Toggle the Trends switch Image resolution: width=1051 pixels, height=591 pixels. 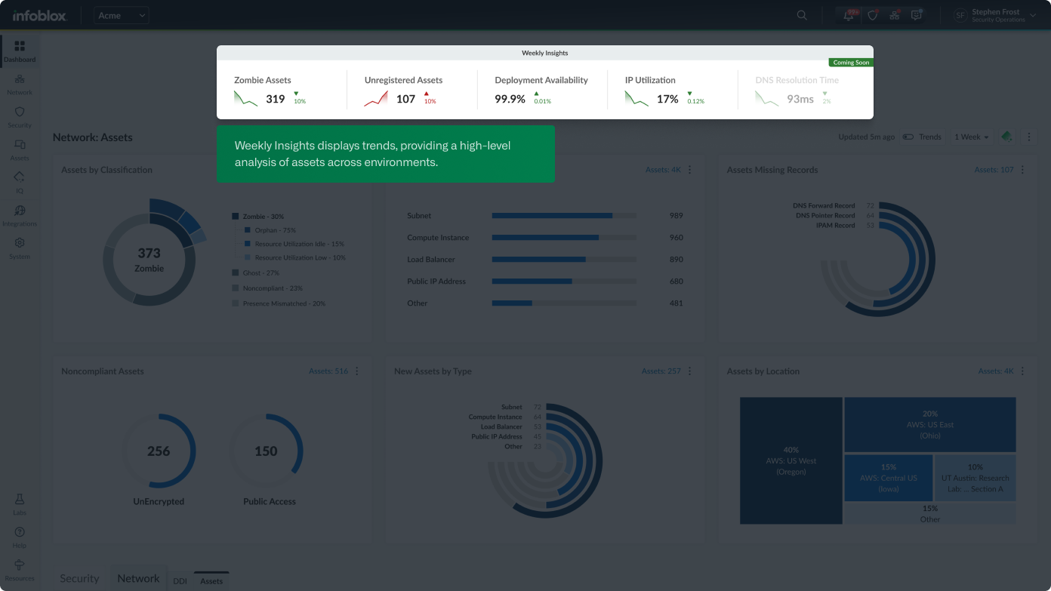(x=908, y=137)
